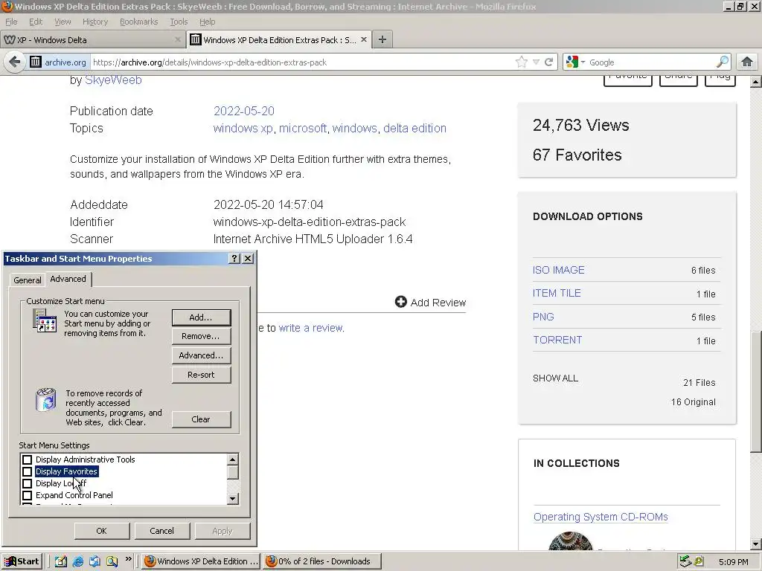762x571 pixels.
Task: Confirm the dialog with OK
Action: [x=101, y=531]
